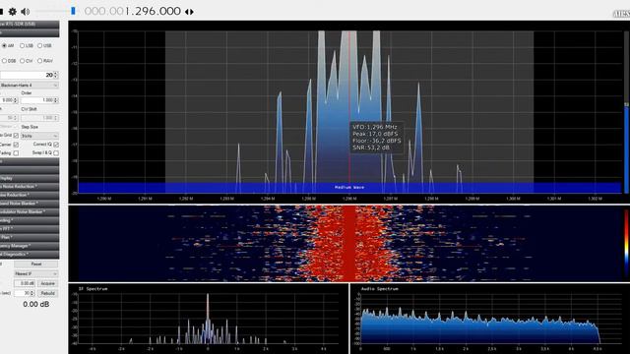Click the 1.296.000 frequency display
The width and height of the screenshot is (630, 354).
(x=133, y=11)
